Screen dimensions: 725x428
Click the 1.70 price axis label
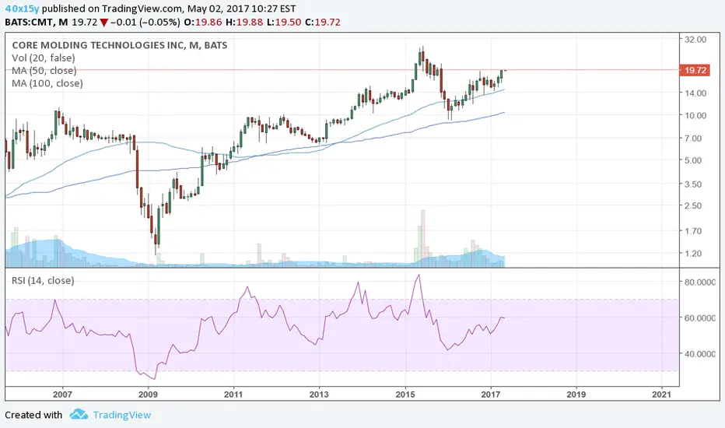coord(693,231)
